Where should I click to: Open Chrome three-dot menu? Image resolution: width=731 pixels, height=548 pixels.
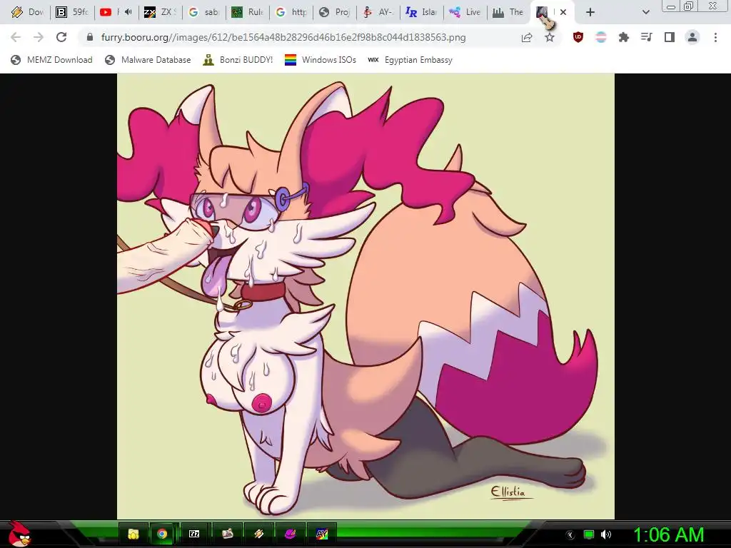tap(715, 37)
